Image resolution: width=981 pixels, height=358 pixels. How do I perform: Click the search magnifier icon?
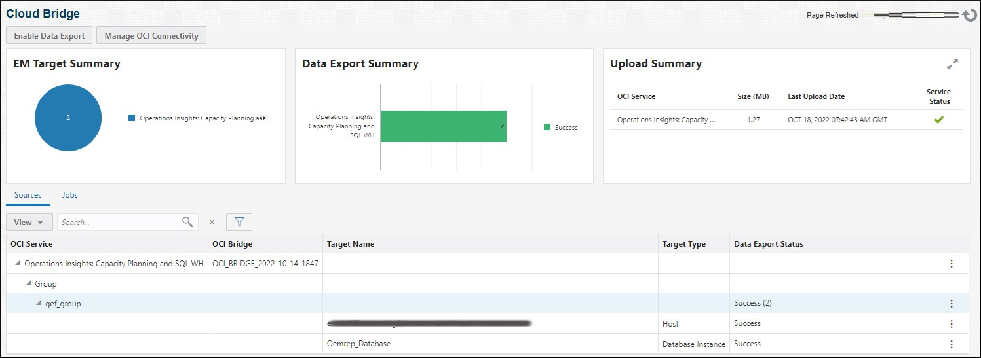[187, 222]
